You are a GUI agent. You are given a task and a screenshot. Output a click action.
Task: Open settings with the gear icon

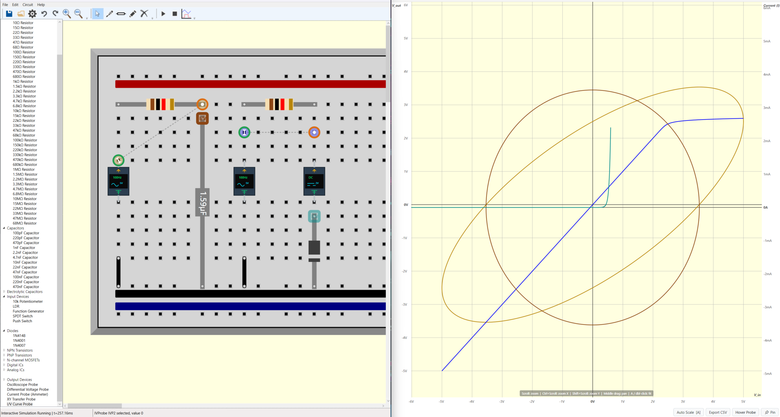(32, 14)
